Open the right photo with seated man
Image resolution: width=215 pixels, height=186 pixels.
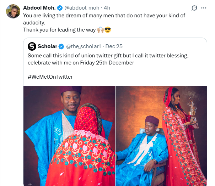[x=161, y=136]
